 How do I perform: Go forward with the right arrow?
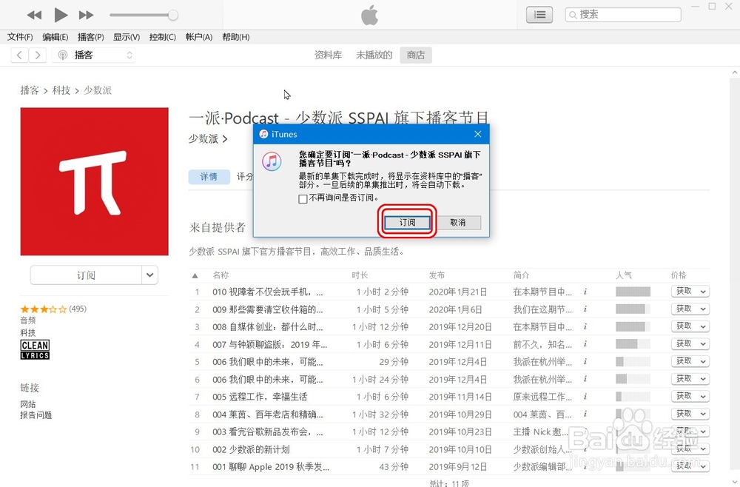tap(37, 56)
